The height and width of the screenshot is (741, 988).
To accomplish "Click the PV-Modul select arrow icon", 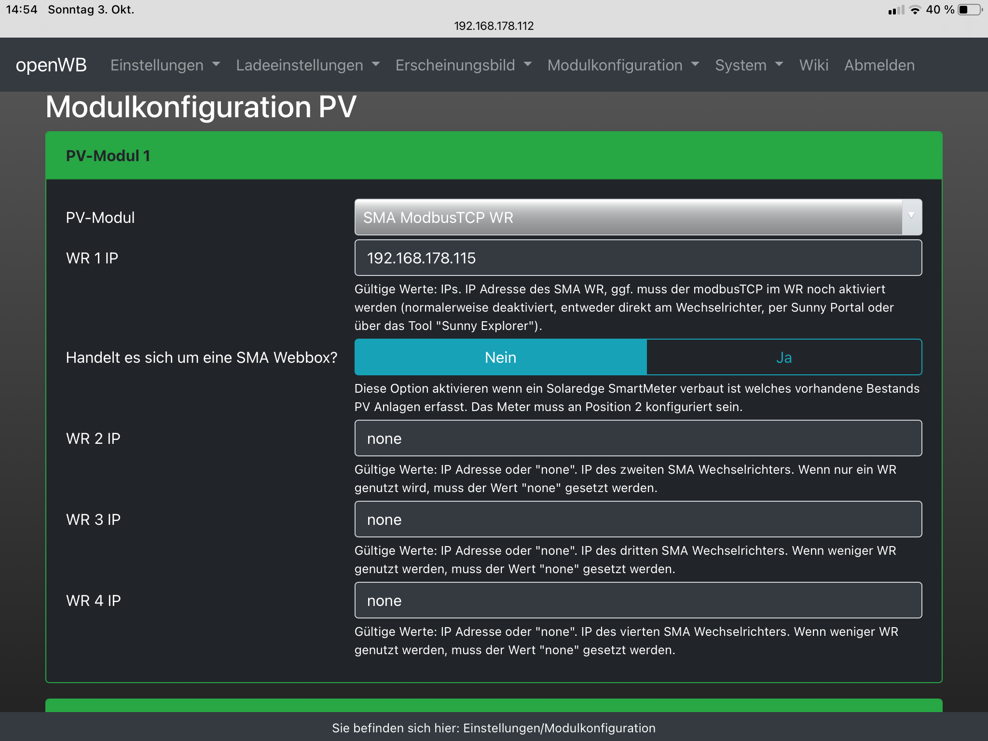I will (x=911, y=217).
